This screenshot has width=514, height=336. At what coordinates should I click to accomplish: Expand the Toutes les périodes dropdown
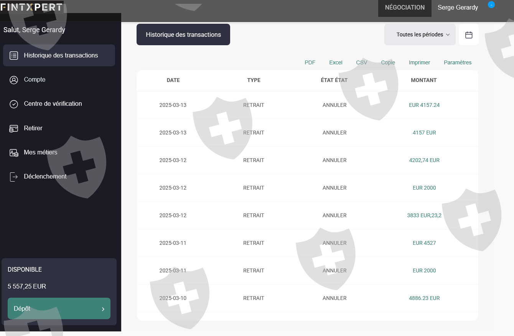coord(420,34)
